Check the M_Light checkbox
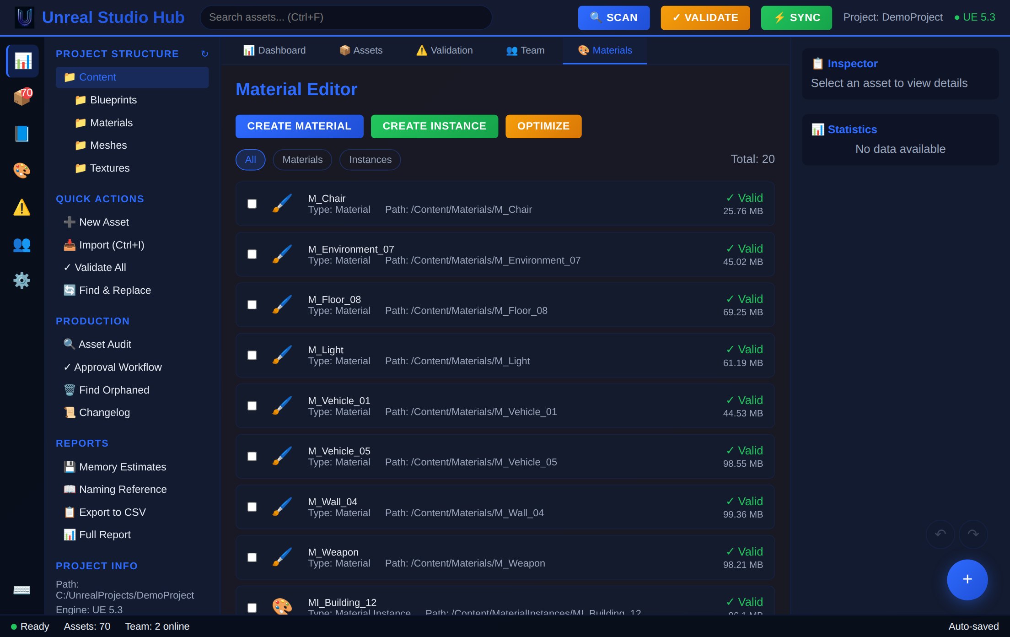 coord(252,355)
